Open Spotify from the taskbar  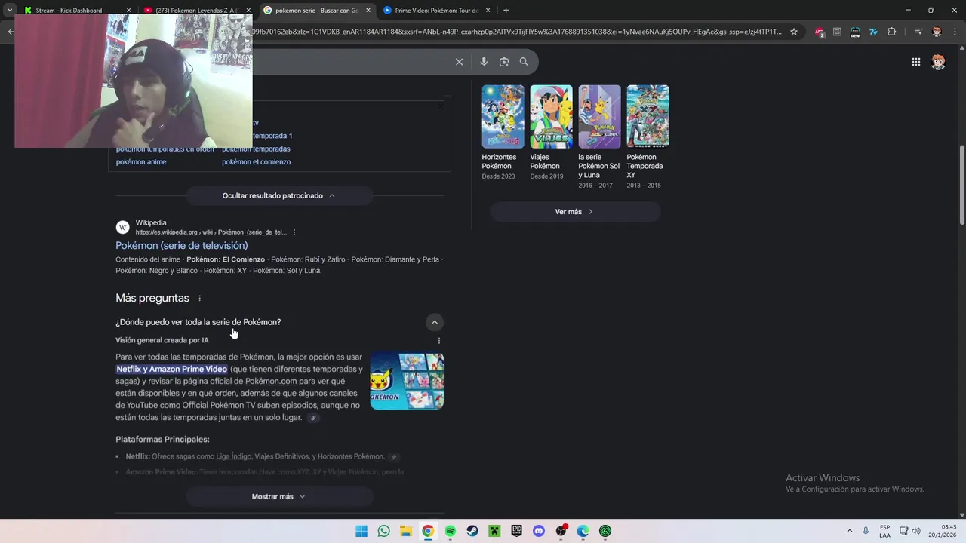tap(450, 531)
